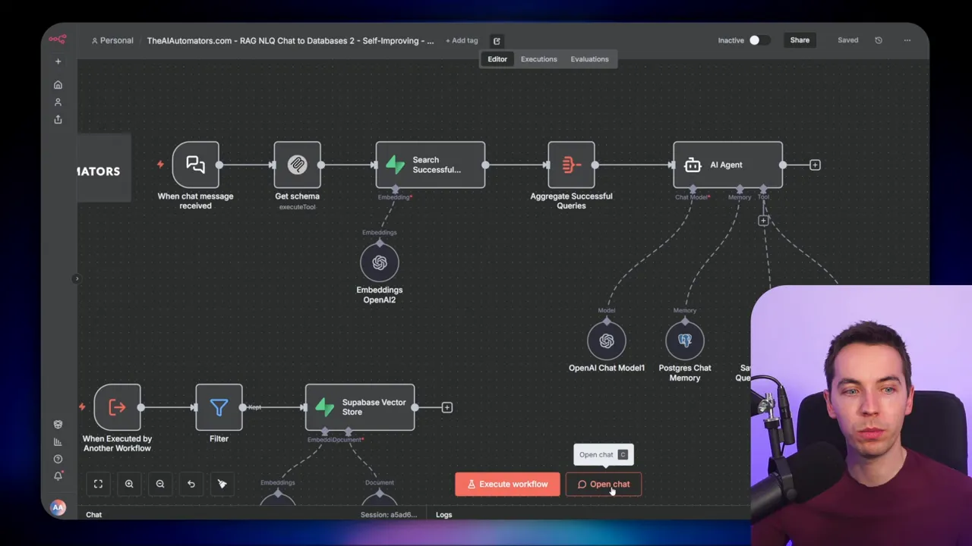Expand the collapsed left panel chevron

(x=77, y=278)
